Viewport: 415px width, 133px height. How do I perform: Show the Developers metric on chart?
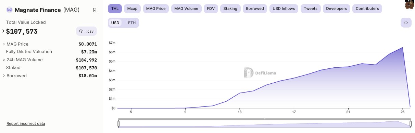[336, 9]
